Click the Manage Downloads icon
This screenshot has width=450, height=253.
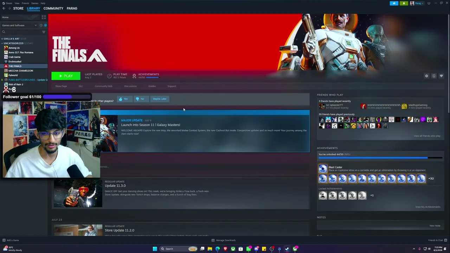[x=213, y=240]
